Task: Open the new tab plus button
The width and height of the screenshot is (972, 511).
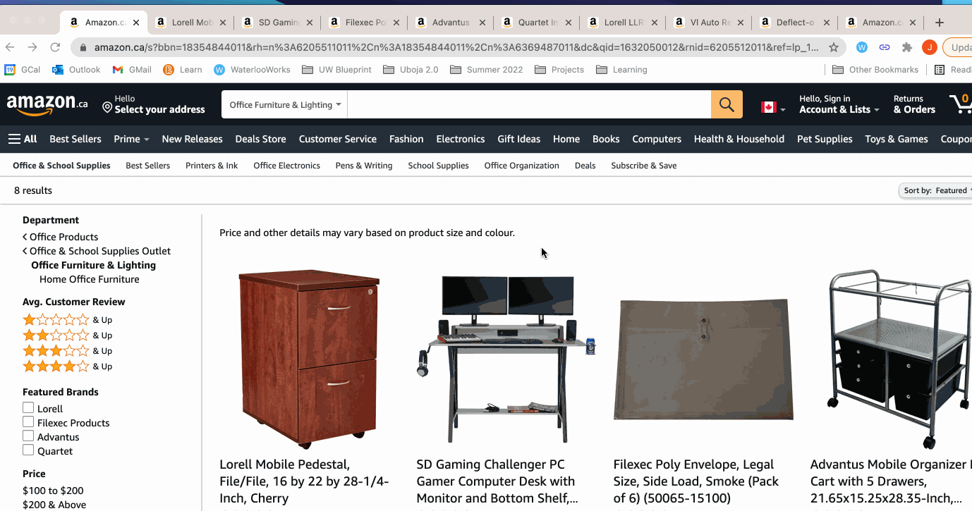Action: point(939,23)
